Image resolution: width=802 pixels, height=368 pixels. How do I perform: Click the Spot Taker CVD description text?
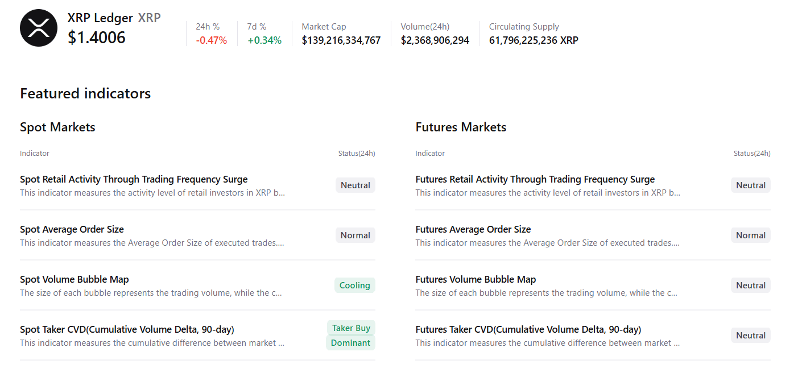[152, 343]
